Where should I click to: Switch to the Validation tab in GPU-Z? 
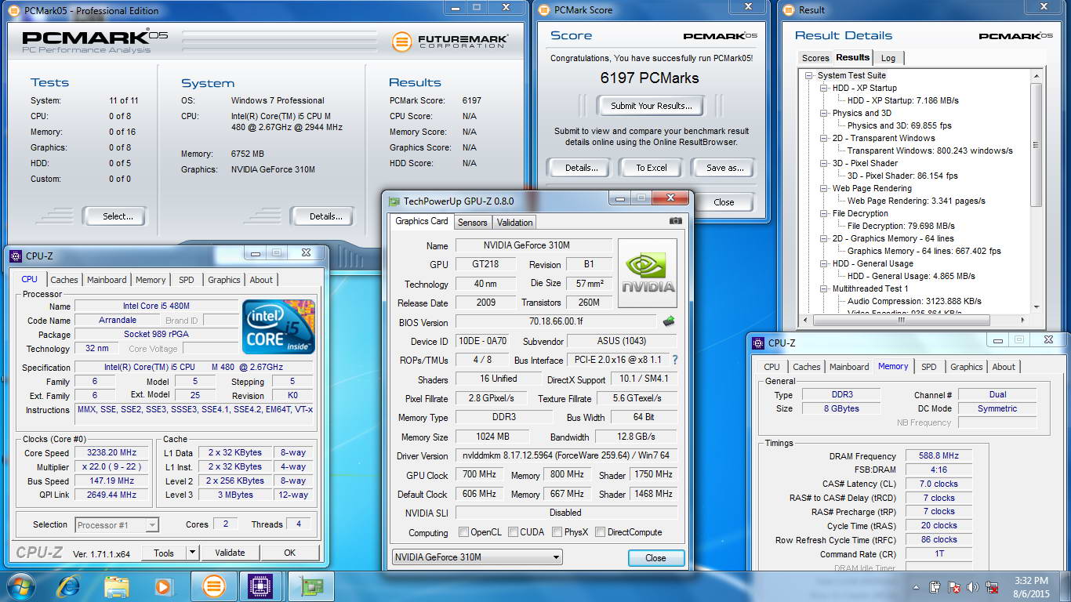(x=514, y=223)
